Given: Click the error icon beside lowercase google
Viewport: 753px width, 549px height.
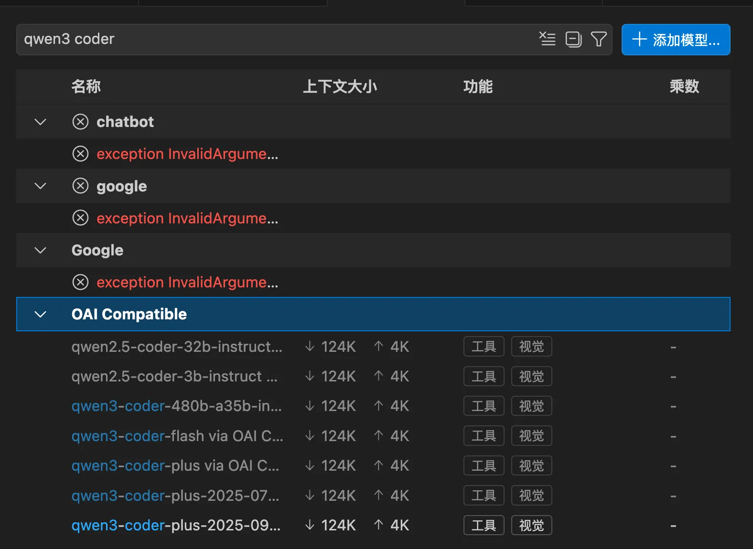Looking at the screenshot, I should (x=80, y=186).
